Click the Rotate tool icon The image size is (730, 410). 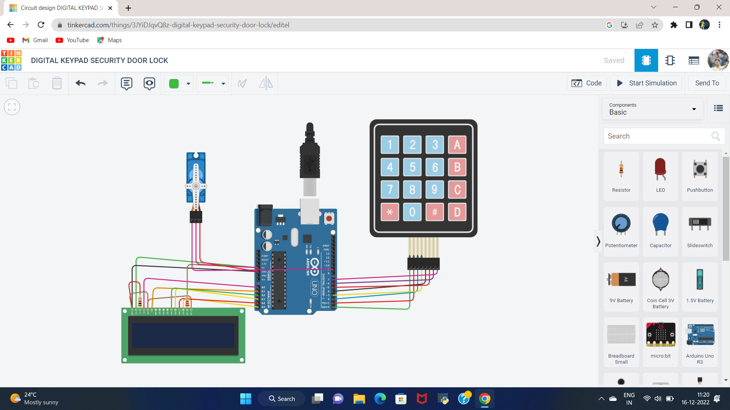click(x=242, y=83)
